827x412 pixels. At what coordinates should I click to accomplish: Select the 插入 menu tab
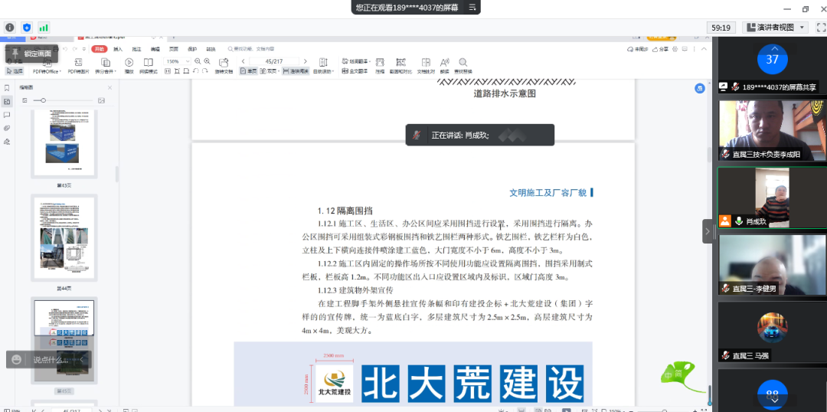pos(118,48)
